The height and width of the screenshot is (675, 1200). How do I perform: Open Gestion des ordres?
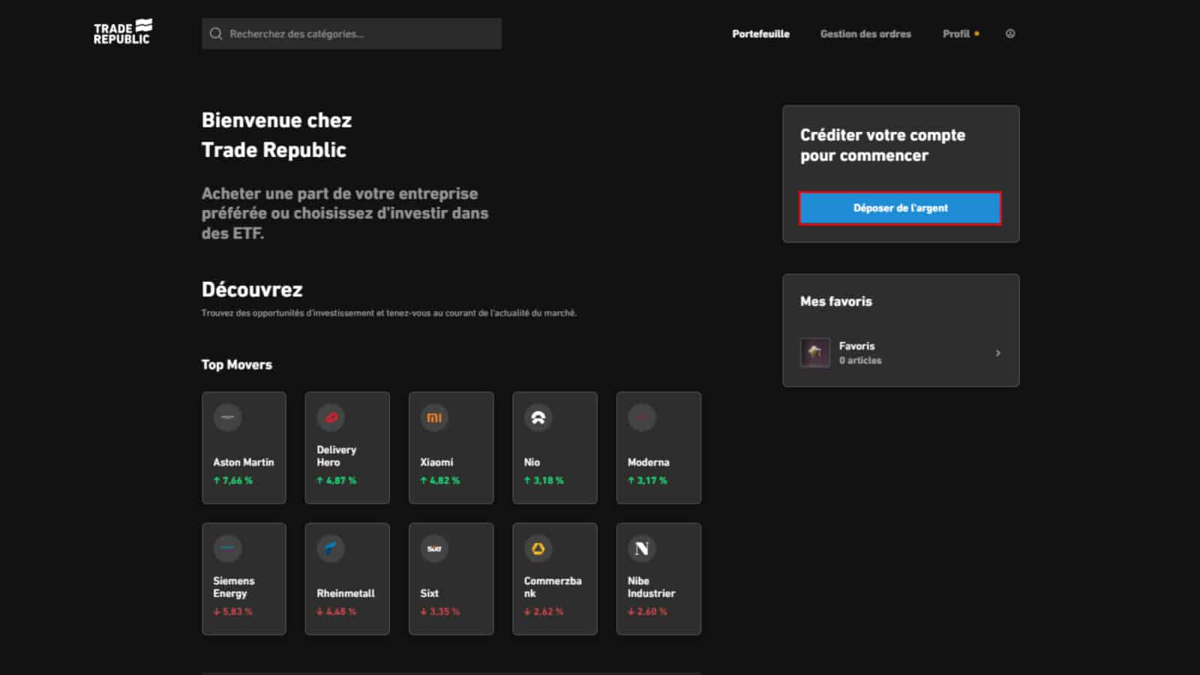(865, 34)
